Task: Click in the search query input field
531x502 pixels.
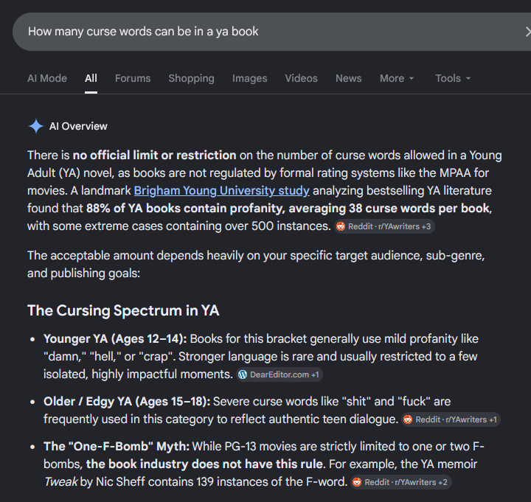Action: (268, 32)
